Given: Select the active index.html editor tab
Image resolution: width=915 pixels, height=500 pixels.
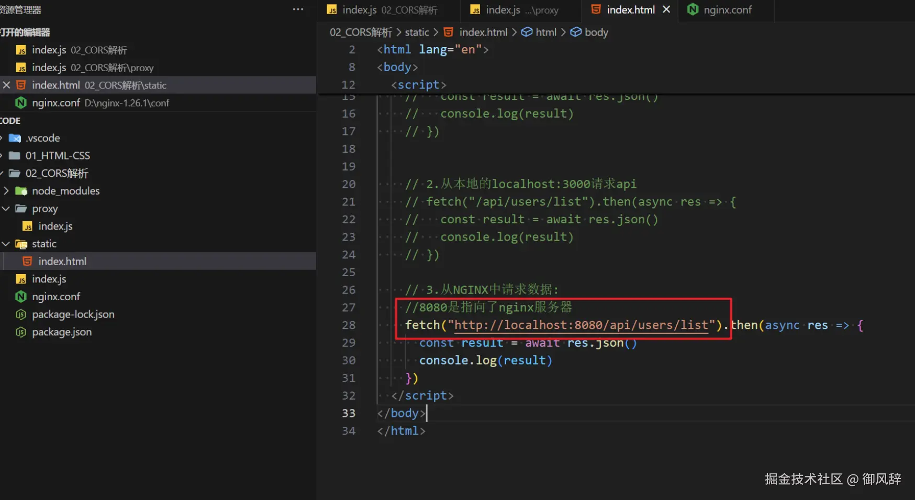Looking at the screenshot, I should (x=630, y=10).
